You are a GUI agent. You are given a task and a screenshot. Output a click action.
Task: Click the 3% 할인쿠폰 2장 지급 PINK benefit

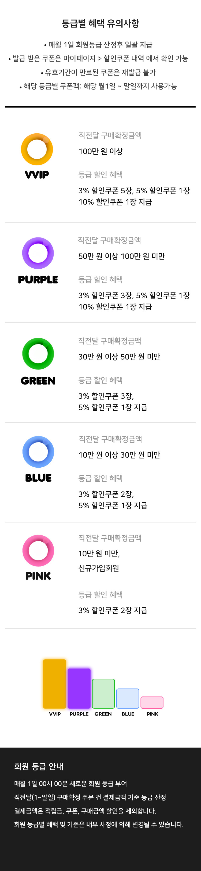tap(113, 610)
